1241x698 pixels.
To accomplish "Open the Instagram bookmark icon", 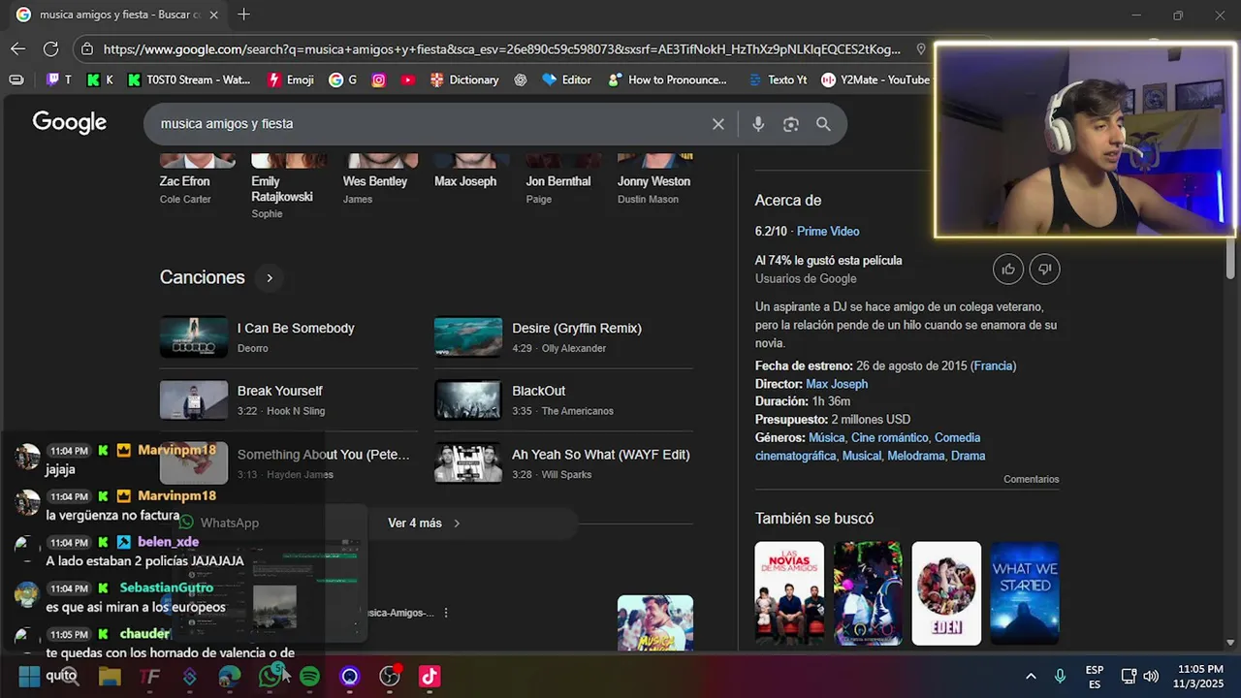I will 379,79.
